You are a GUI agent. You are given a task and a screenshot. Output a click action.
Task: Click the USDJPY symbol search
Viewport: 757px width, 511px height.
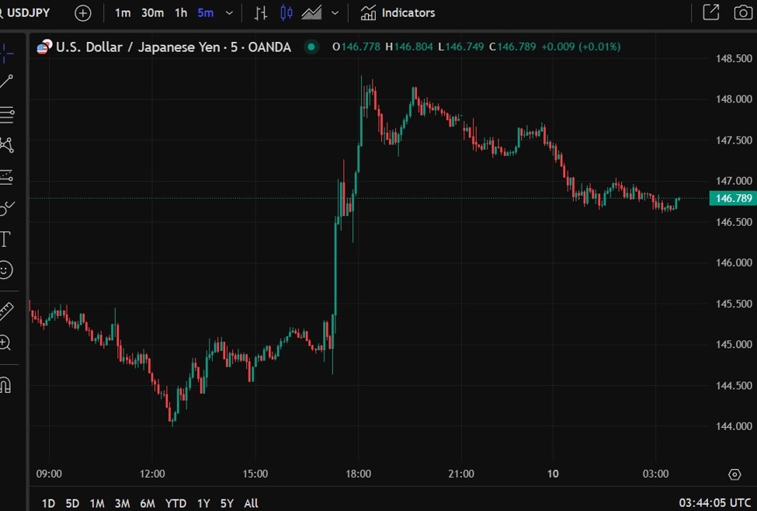[x=29, y=13]
